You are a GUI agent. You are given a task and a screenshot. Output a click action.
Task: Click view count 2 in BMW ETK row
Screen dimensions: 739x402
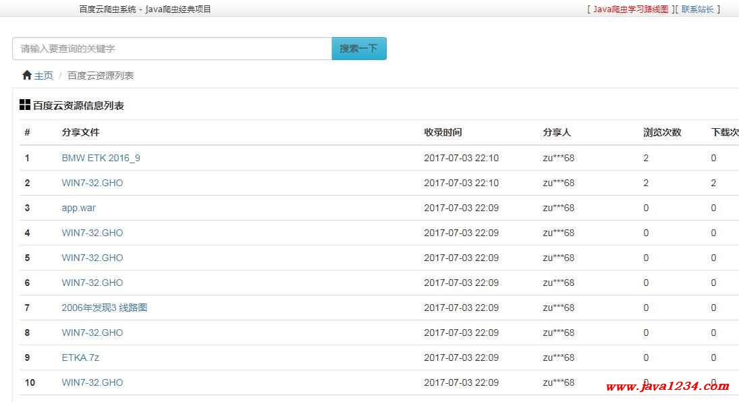tap(646, 158)
